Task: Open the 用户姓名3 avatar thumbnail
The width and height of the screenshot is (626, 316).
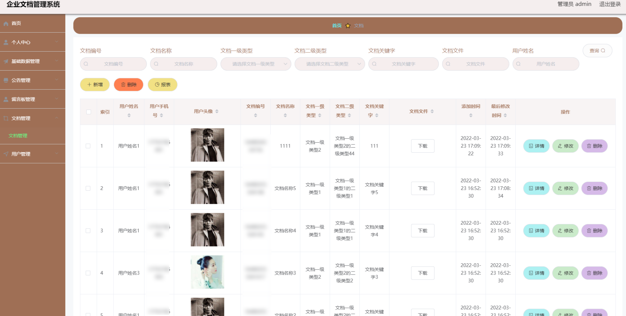Action: (207, 272)
